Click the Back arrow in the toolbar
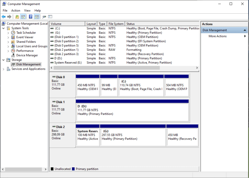The height and width of the screenshot is (178, 249). [4, 17]
